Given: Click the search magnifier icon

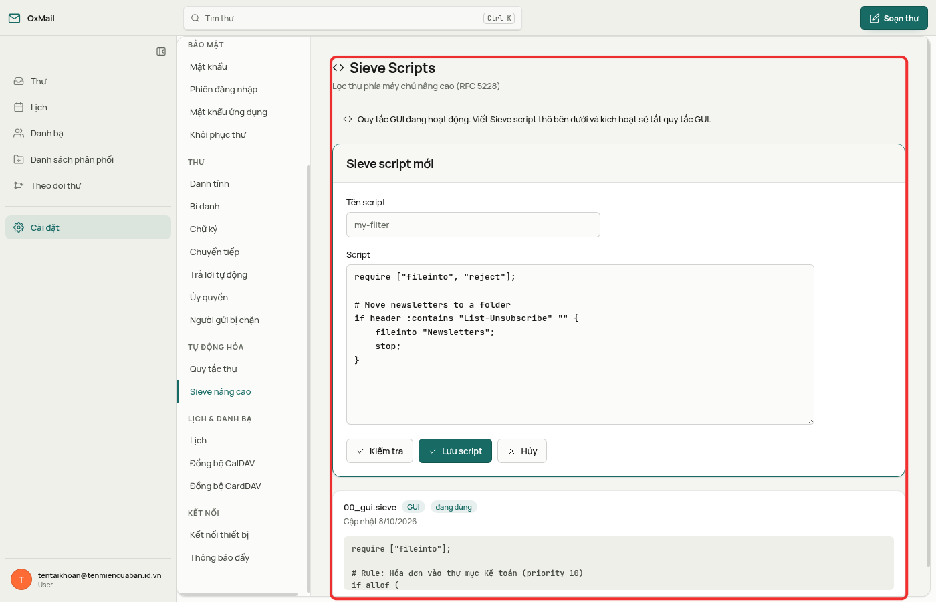Looking at the screenshot, I should tap(195, 18).
